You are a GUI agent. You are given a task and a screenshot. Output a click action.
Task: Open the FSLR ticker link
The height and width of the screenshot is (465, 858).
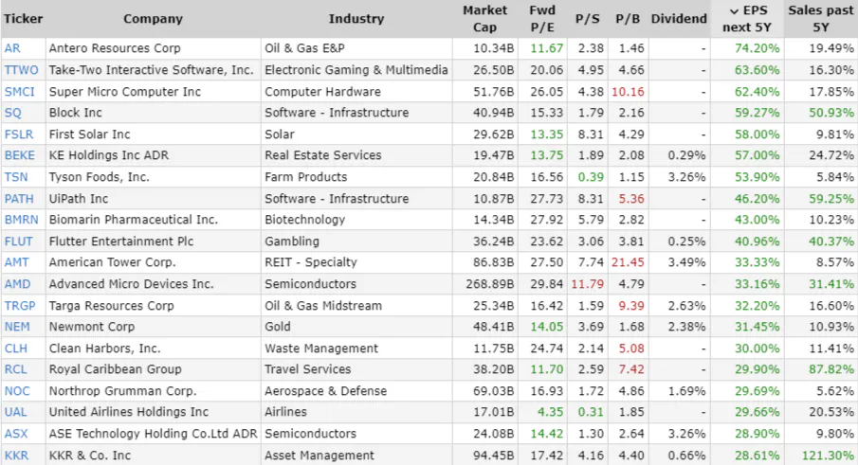click(19, 134)
